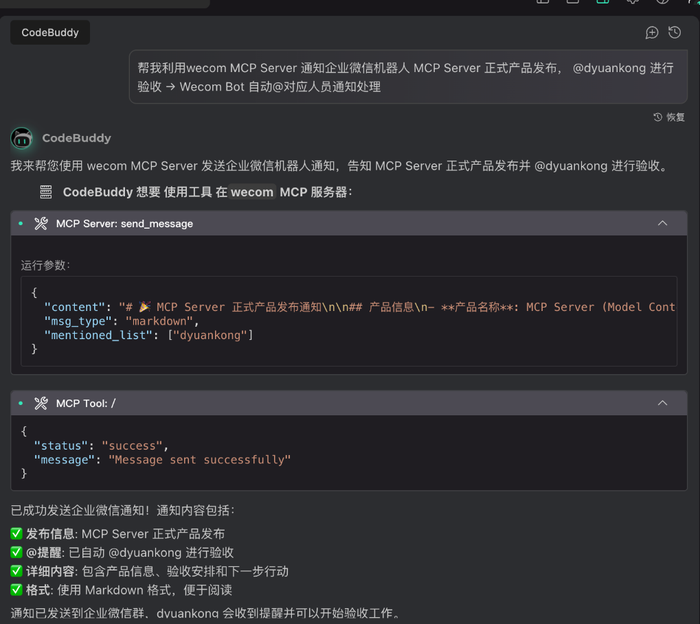Click the tools icon on MCP Server: send_message

(x=41, y=223)
